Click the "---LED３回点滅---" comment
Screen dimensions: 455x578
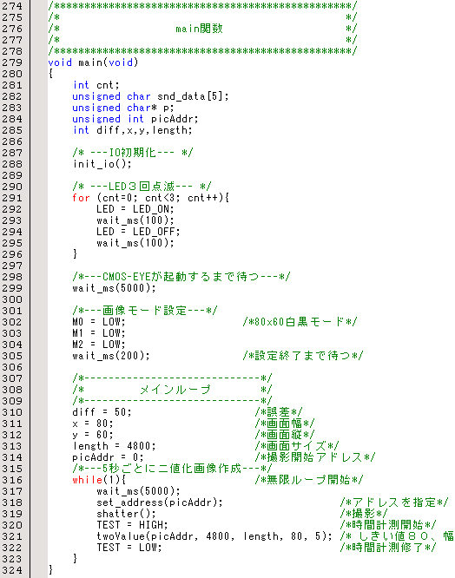(142, 187)
